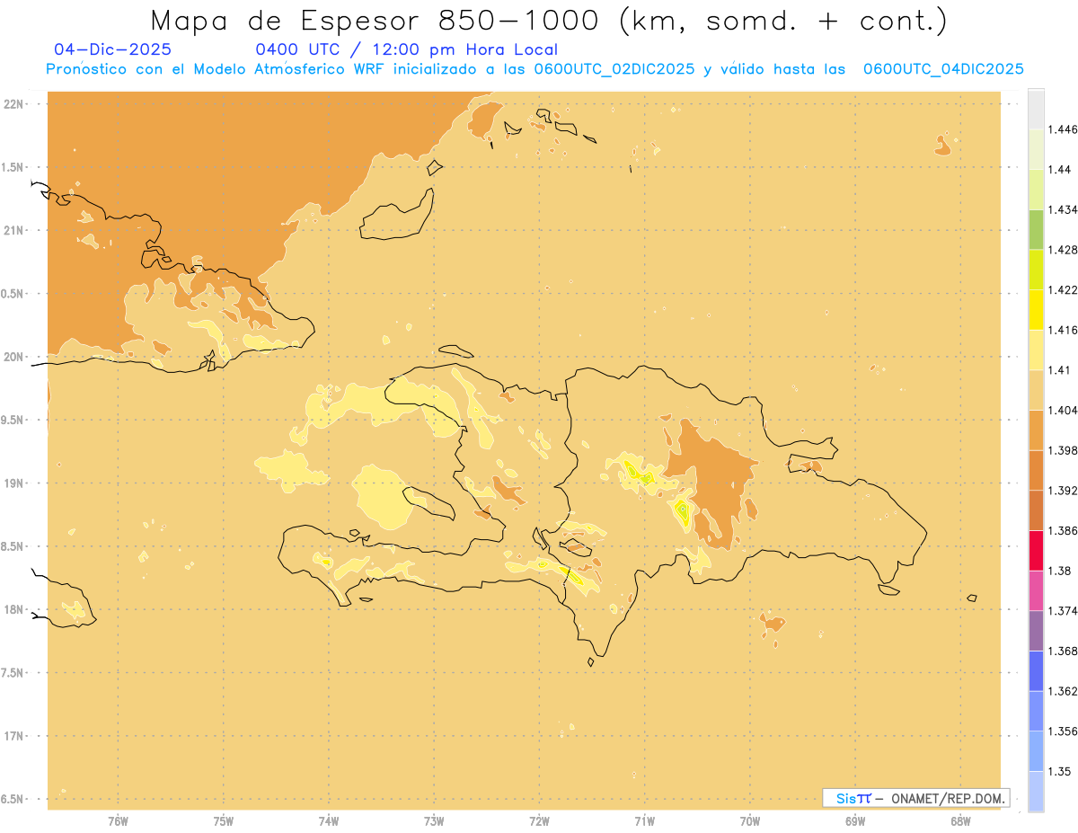The height and width of the screenshot is (833, 1078).
Task: Click the '0400 UTC / 12:00 pm Hora Local' text
Action: pyautogui.click(x=407, y=49)
